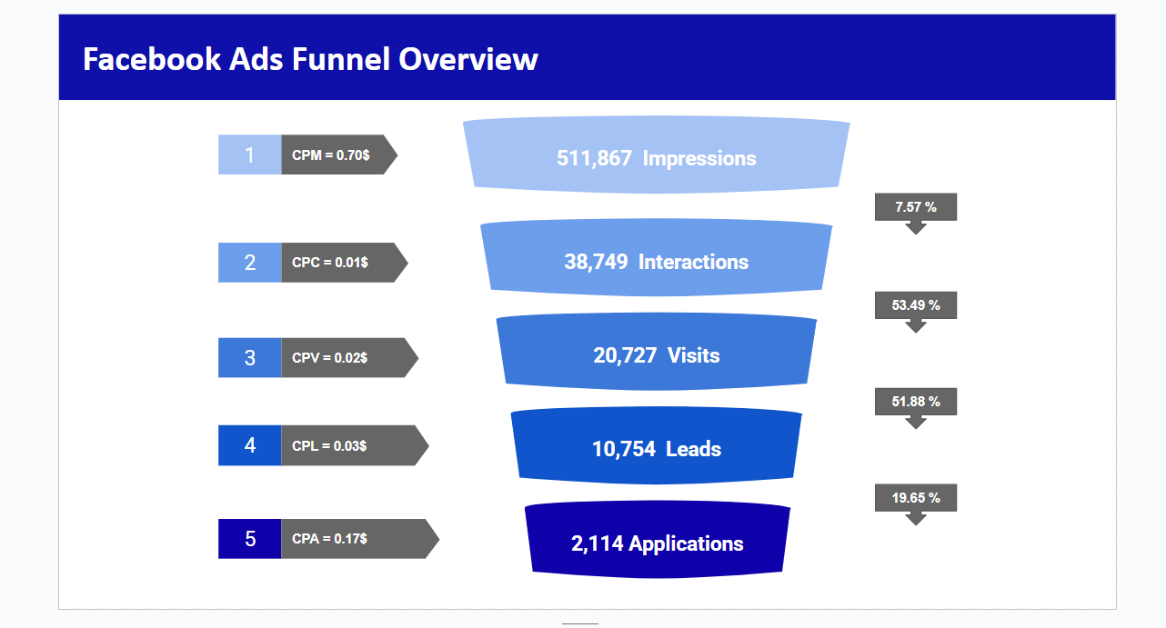1166x628 pixels.
Task: Select the step 1 number box
Action: coord(250,155)
